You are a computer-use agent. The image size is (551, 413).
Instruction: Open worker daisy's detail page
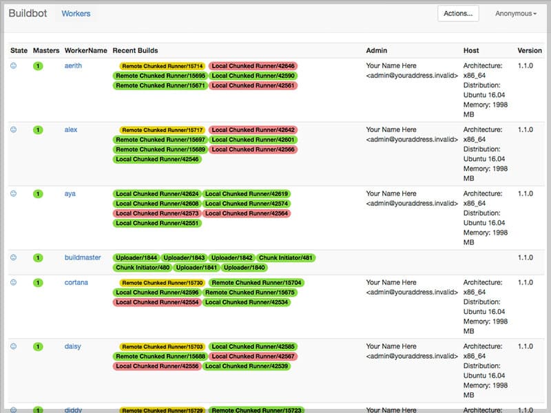point(72,346)
